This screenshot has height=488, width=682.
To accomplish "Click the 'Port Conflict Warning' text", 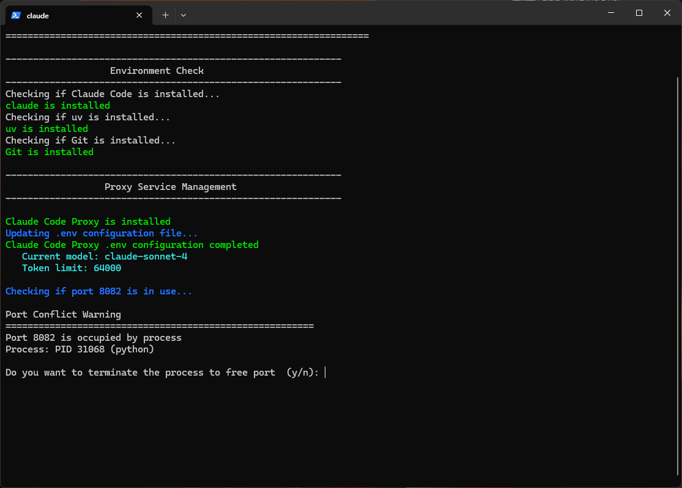I will (x=63, y=315).
